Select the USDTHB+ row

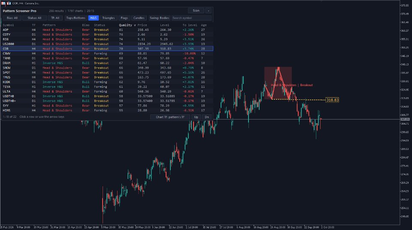(107, 101)
